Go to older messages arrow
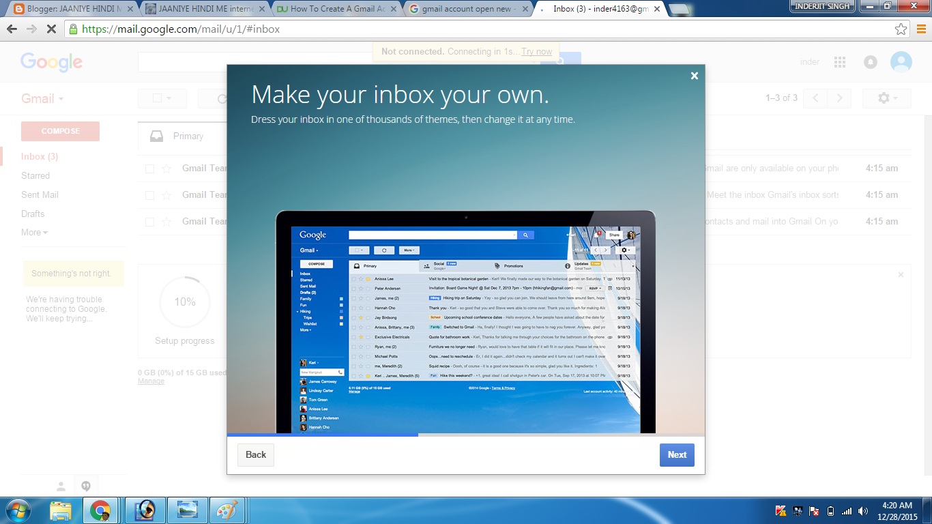Screen dimensions: 932x524 [840, 98]
